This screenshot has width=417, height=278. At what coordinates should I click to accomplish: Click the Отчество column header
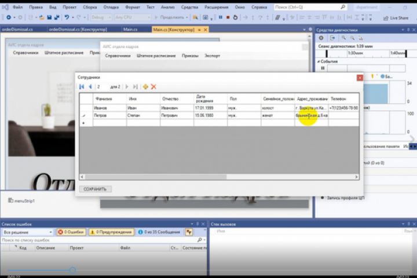[x=177, y=98]
